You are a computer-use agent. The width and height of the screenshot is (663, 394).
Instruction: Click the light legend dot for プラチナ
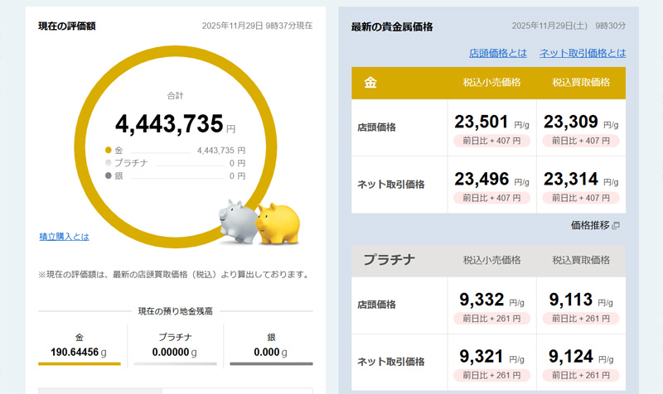108,163
